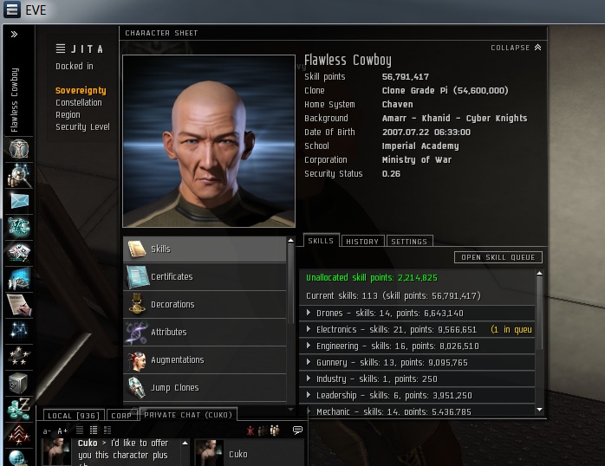Open the Journal notepad icon in sidebar
605x466 pixels.
coord(18,305)
